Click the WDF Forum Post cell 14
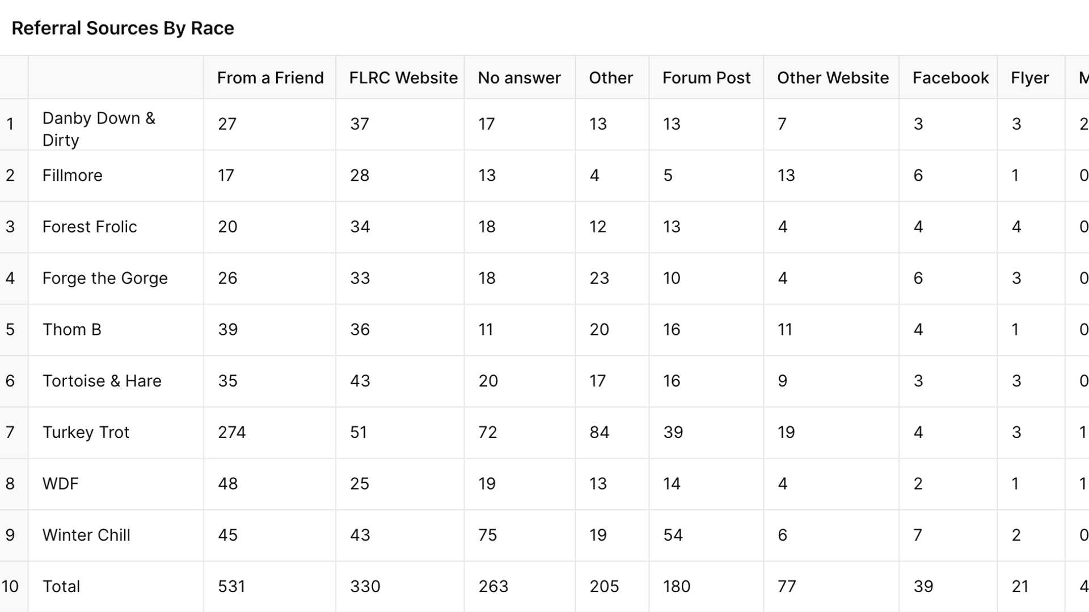The width and height of the screenshot is (1089, 612). [x=672, y=484]
